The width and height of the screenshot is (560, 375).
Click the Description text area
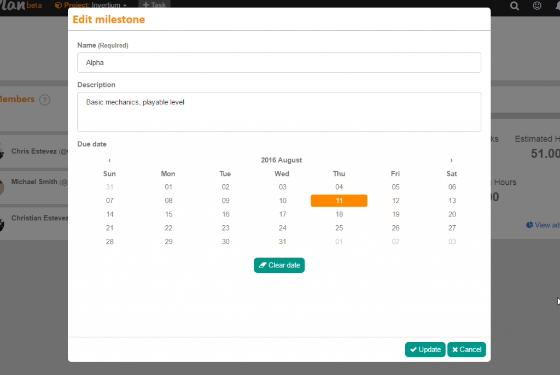(279, 112)
